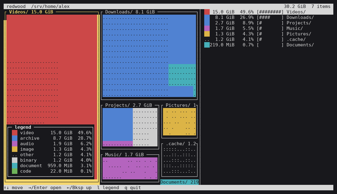
Task: Select the Music/ entry name in the list
Action: [295, 28]
